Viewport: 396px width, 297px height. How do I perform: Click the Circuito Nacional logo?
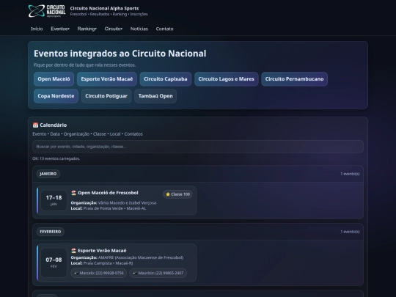tap(47, 11)
